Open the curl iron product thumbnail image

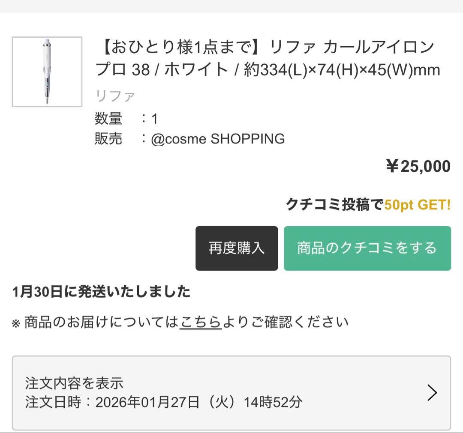point(47,71)
